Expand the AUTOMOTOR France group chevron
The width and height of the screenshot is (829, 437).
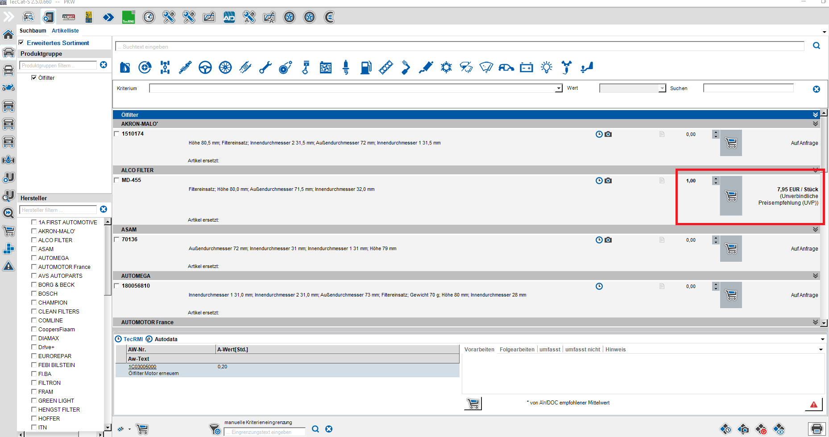point(816,322)
